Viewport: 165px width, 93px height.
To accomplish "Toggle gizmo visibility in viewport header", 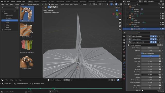I will (111, 4).
